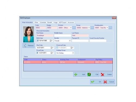The width and height of the screenshot is (136, 102).
Task: Uncheck the Fiscal Date checkbox
Action: tap(37, 53)
